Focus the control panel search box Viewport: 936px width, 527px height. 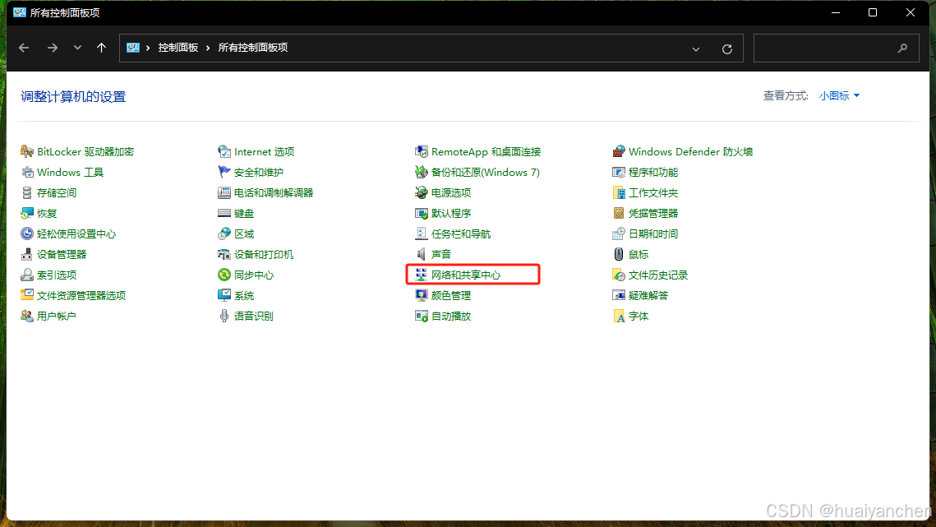click(x=837, y=49)
